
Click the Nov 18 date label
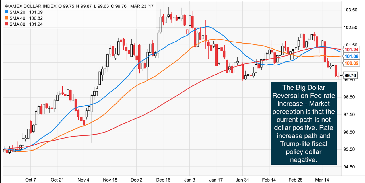(110, 180)
